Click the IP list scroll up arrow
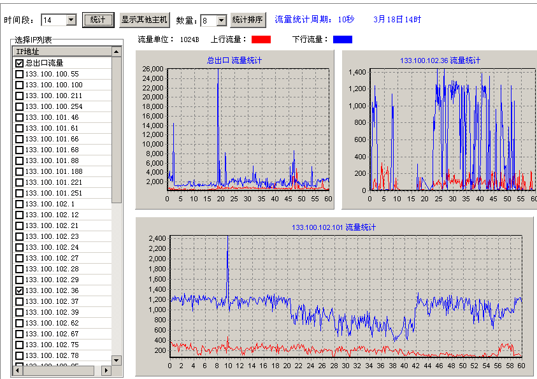The height and width of the screenshot is (379, 537). point(116,52)
